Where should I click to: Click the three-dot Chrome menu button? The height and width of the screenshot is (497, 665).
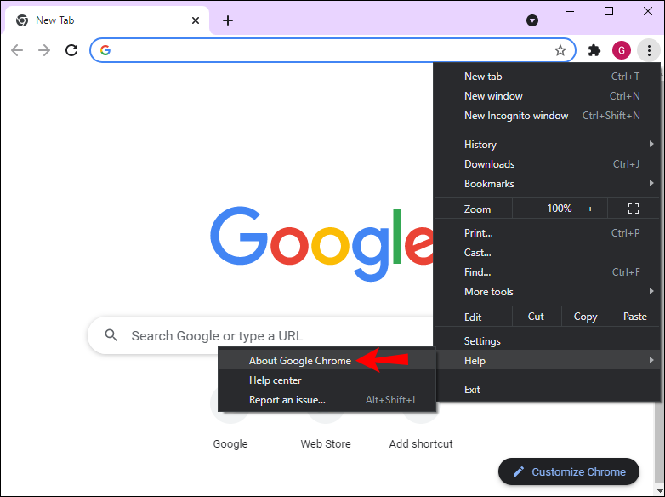pyautogui.click(x=649, y=50)
